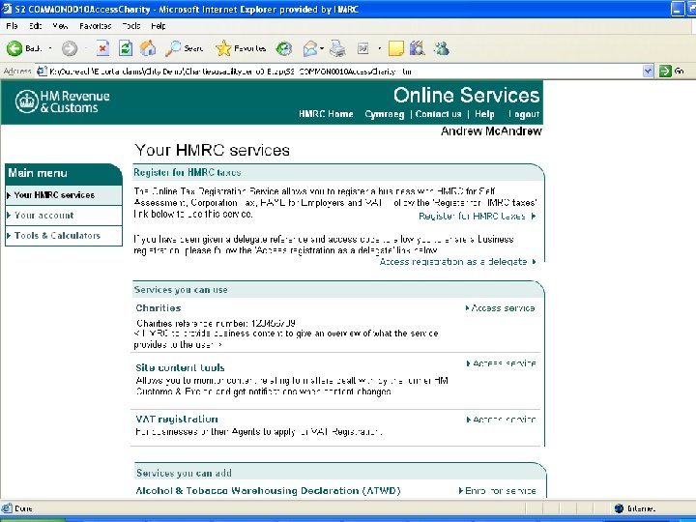
Task: Open the Site content tools heading
Action: 180,367
